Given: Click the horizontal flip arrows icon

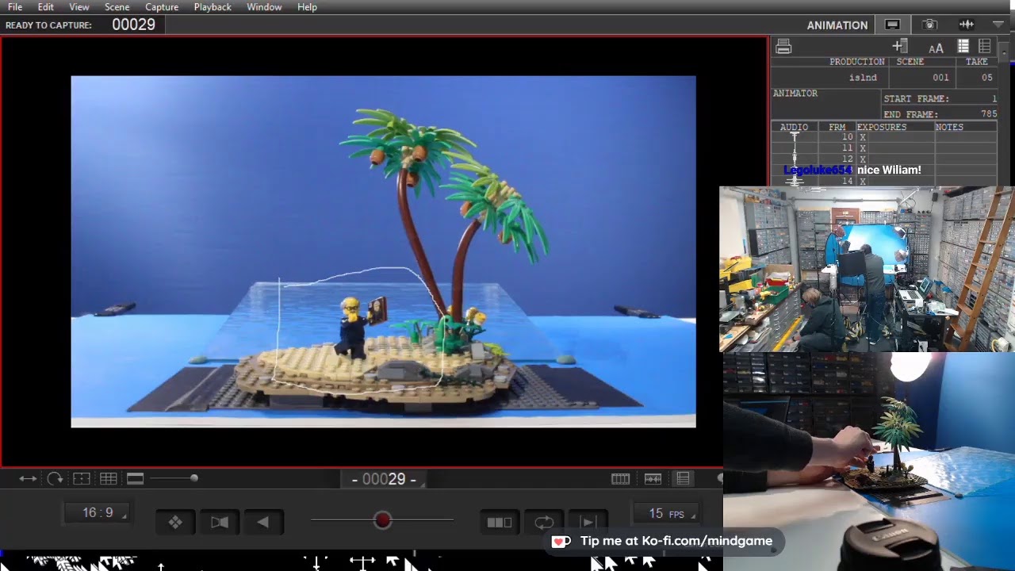Looking at the screenshot, I should pyautogui.click(x=28, y=478).
